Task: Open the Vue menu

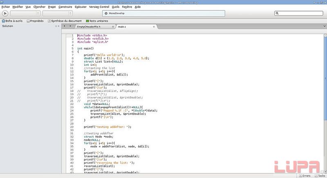Action: [28, 7]
